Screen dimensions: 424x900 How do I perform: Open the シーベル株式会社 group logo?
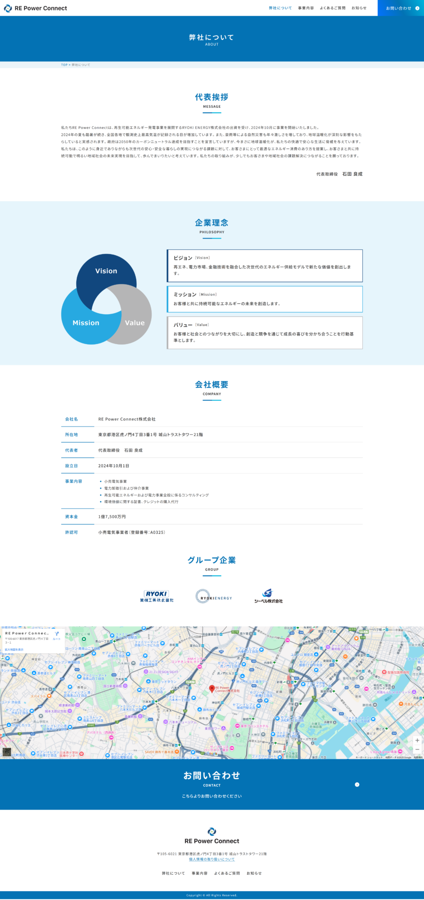[269, 596]
